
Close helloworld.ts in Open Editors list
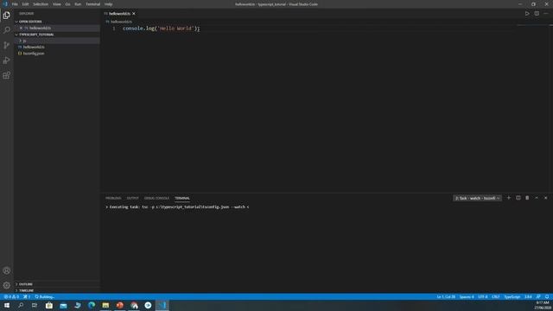coord(21,28)
